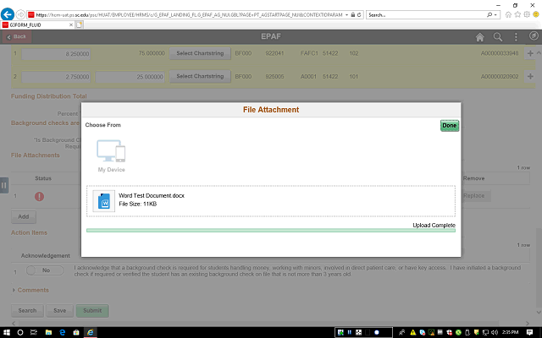Image resolution: width=542 pixels, height=338 pixels.
Task: Click the A00000033948 account value
Action: pyautogui.click(x=500, y=53)
